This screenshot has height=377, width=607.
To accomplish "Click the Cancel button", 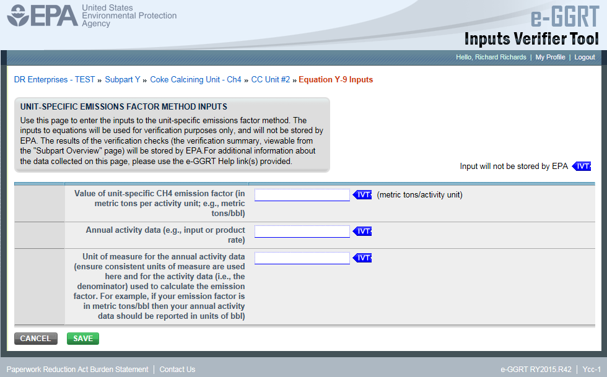I will point(36,339).
